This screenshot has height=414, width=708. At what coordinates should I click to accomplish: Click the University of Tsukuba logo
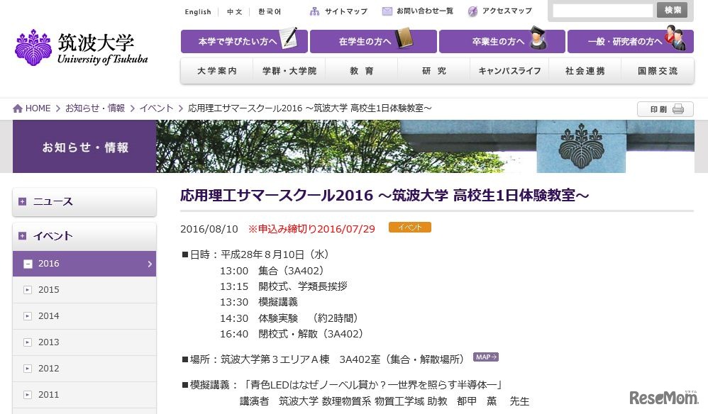click(82, 47)
